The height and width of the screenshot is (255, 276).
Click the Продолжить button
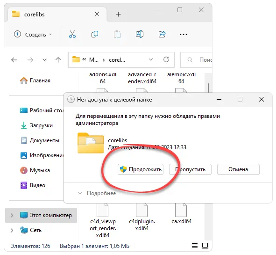[141, 169]
